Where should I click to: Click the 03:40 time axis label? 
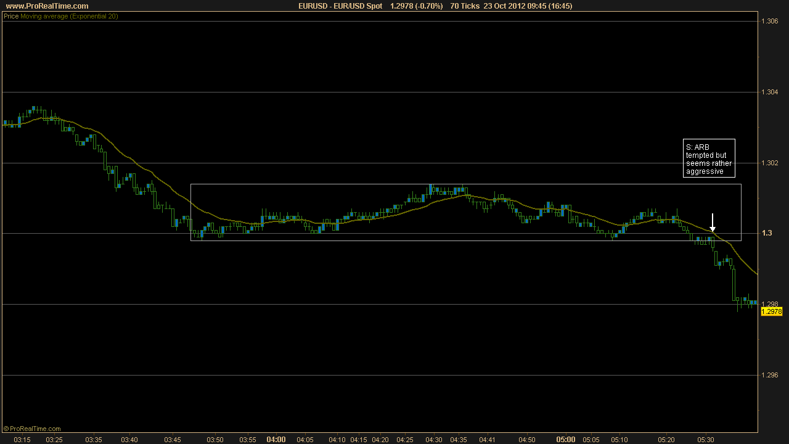pyautogui.click(x=129, y=440)
